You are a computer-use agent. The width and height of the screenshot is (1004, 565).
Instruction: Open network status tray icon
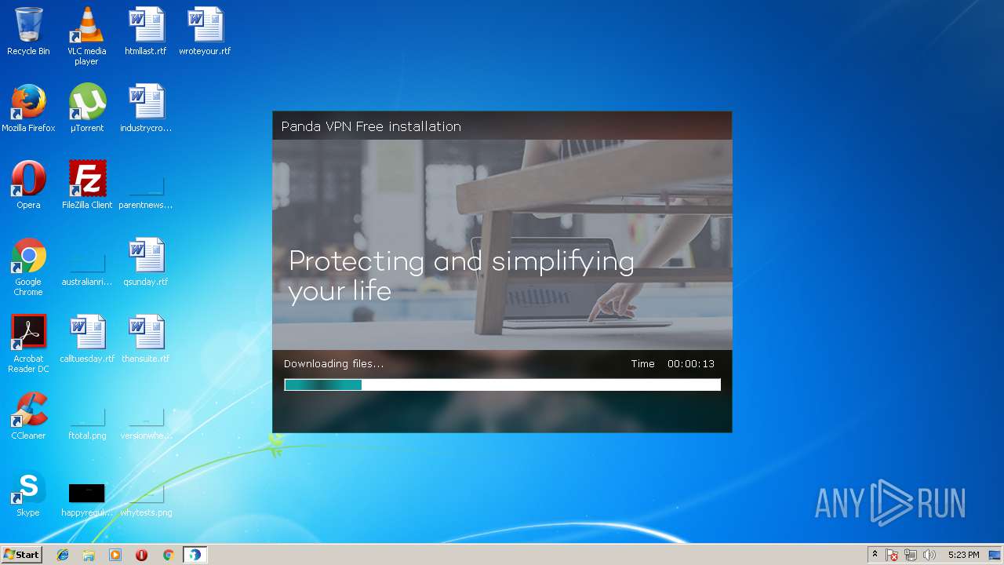tap(911, 556)
